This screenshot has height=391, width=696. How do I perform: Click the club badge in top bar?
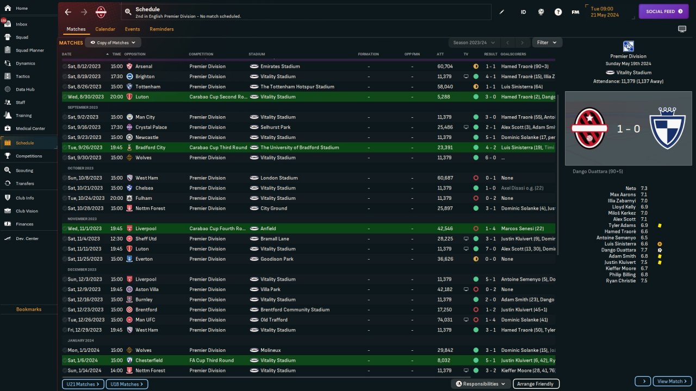[x=101, y=11]
